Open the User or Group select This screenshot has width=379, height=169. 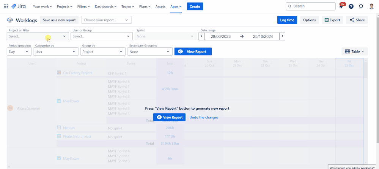click(x=102, y=36)
